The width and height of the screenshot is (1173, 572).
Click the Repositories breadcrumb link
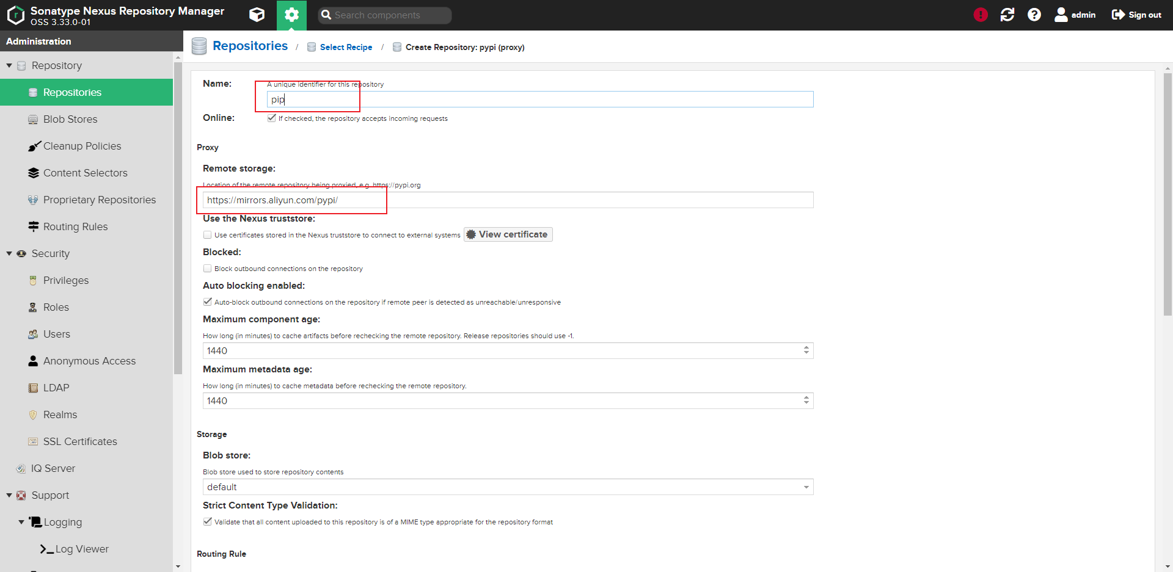pyautogui.click(x=250, y=46)
